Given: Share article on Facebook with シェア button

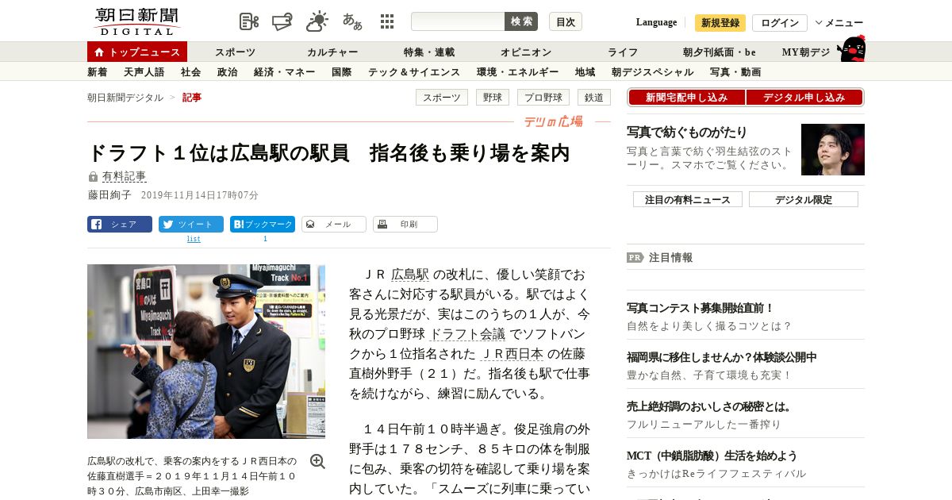Looking at the screenshot, I should (120, 225).
